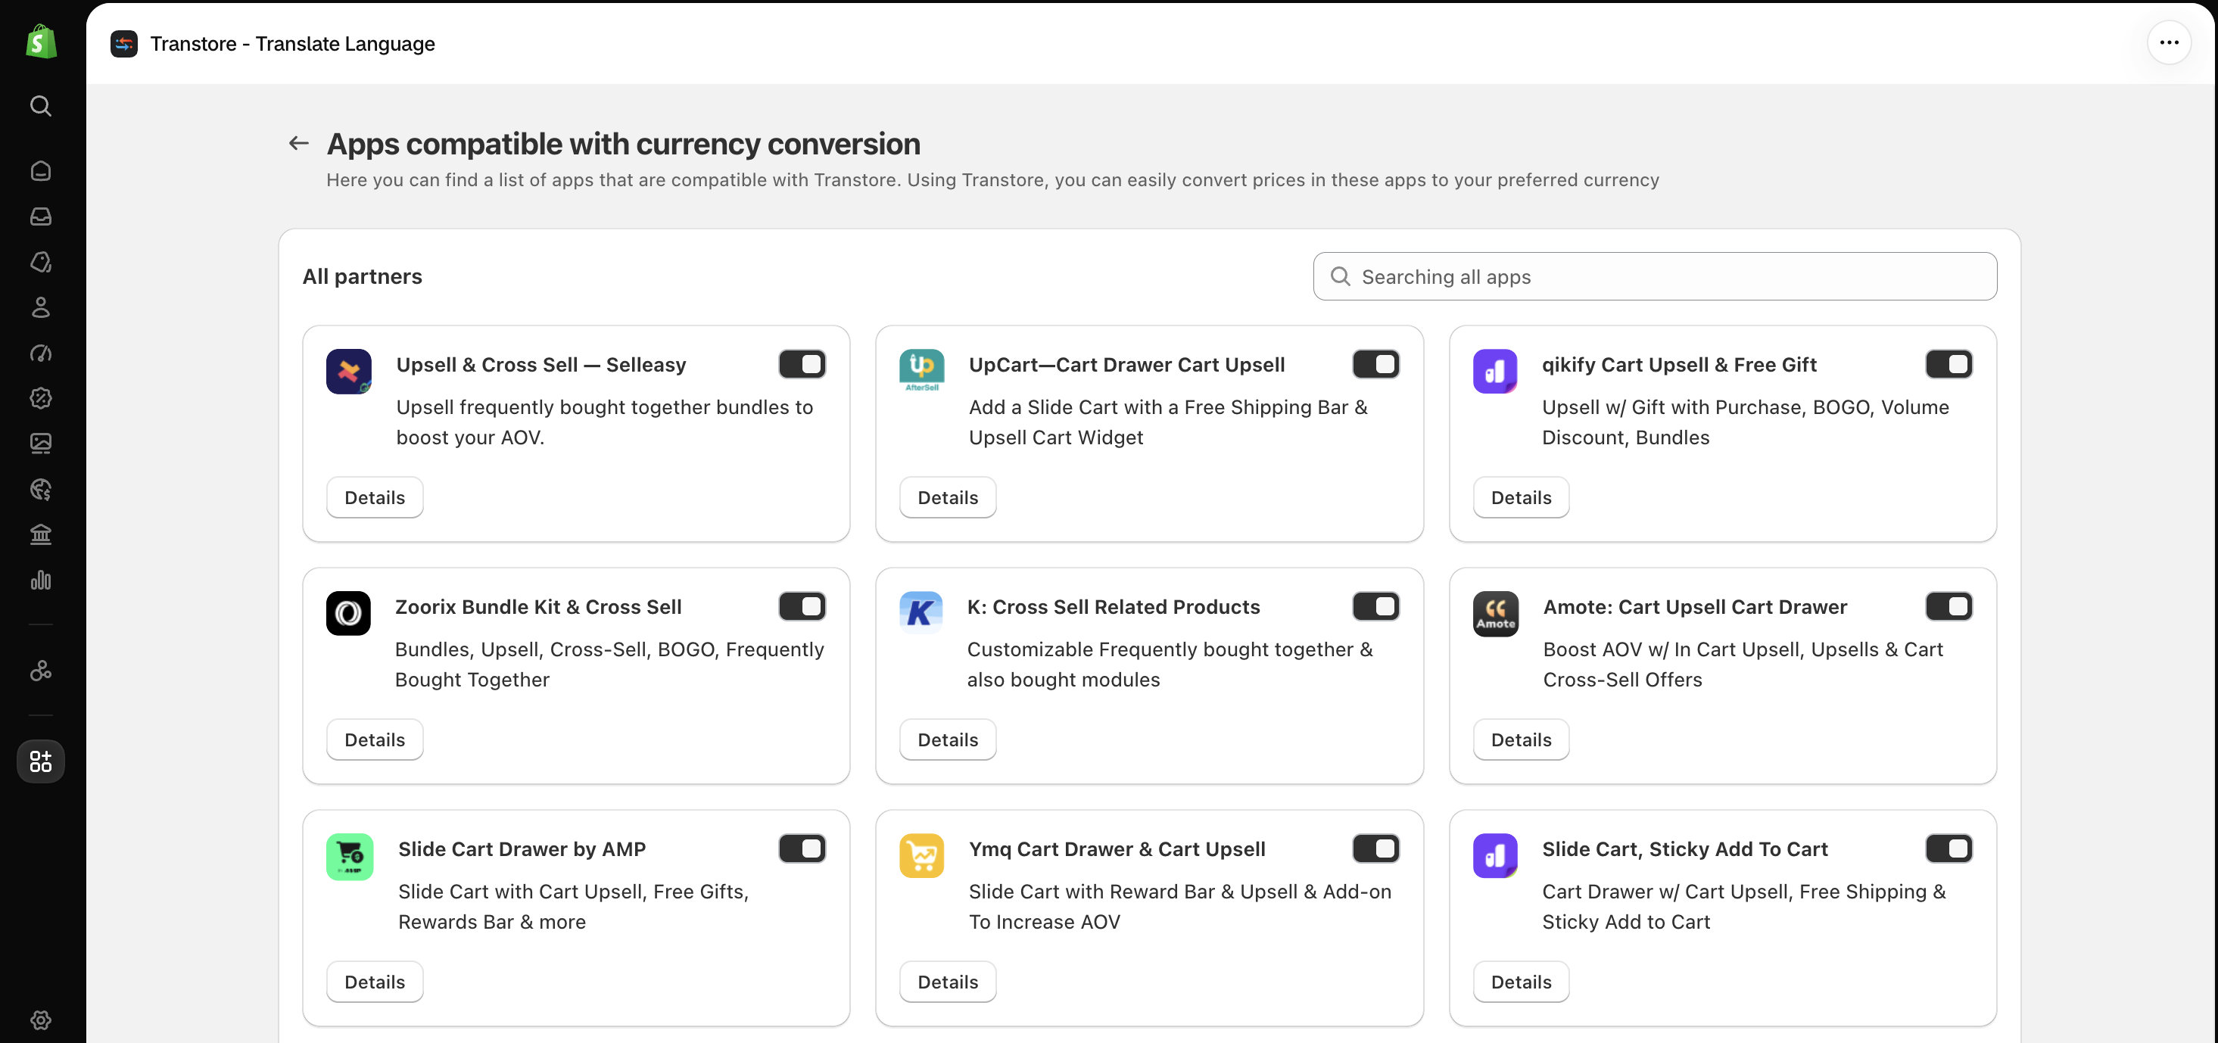The height and width of the screenshot is (1043, 2218).
Task: Go to Home icon in sidebar
Action: point(40,170)
